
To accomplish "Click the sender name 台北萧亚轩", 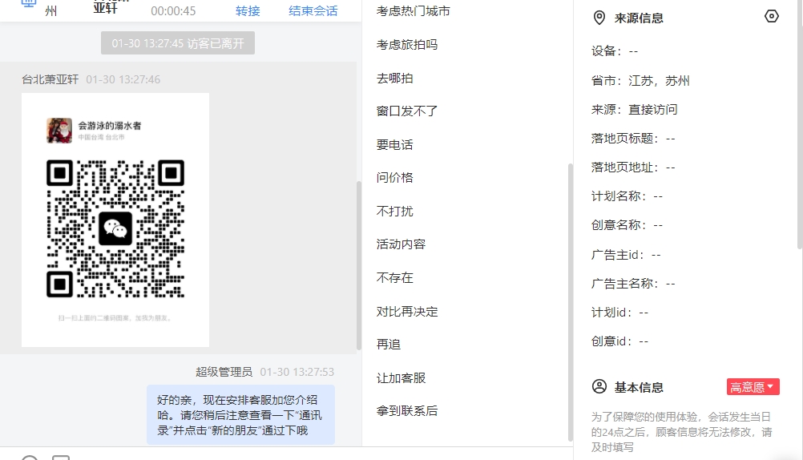I will [x=50, y=79].
